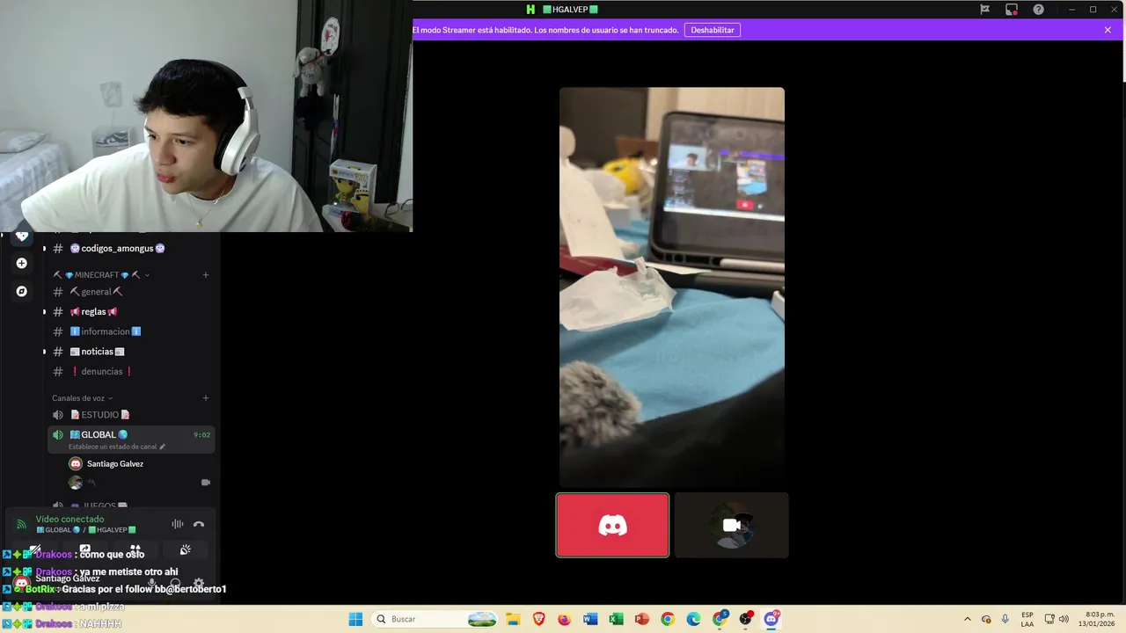Click the taskbar Buscar search box
Screen dimensions: 1126x633
point(436,619)
